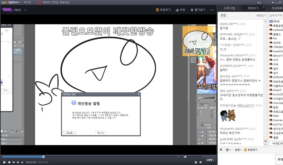Open player settings gear icon
Screen dimensions: 283x165
tap(201, 162)
